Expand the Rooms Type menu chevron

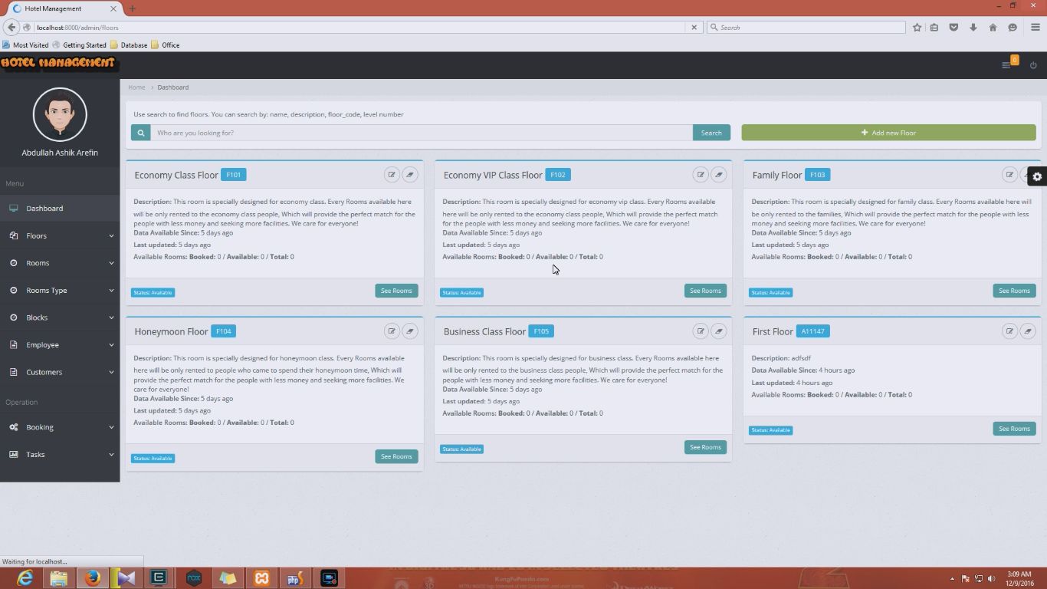coord(111,291)
